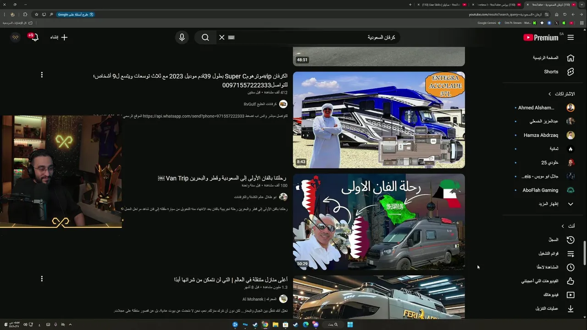The height and width of the screenshot is (330, 587).
Task: Open Windows Start button
Action: point(350,324)
